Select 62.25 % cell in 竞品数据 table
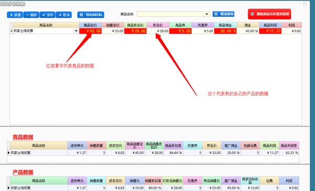Screen dimensions: 315x191 pos(289,153)
